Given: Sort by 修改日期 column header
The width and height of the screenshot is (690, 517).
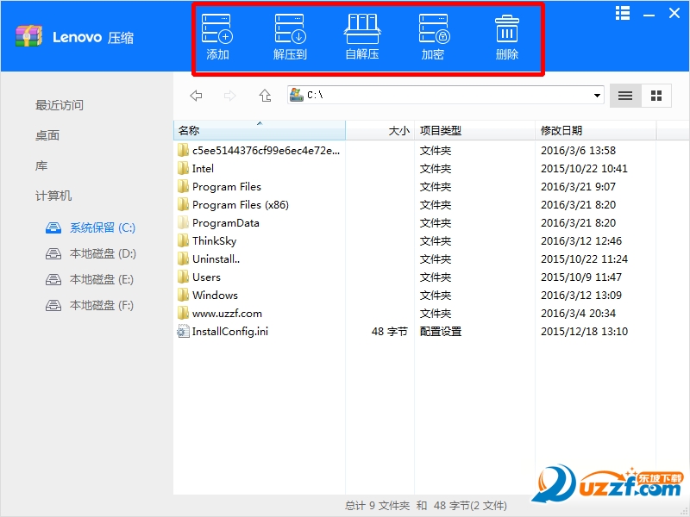Looking at the screenshot, I should 596,130.
